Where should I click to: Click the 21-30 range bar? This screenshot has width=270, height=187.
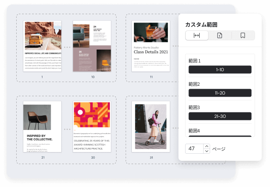tap(220, 116)
